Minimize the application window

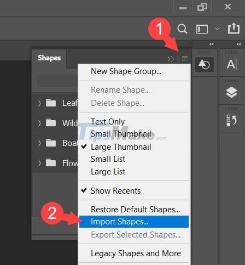click(183, 8)
